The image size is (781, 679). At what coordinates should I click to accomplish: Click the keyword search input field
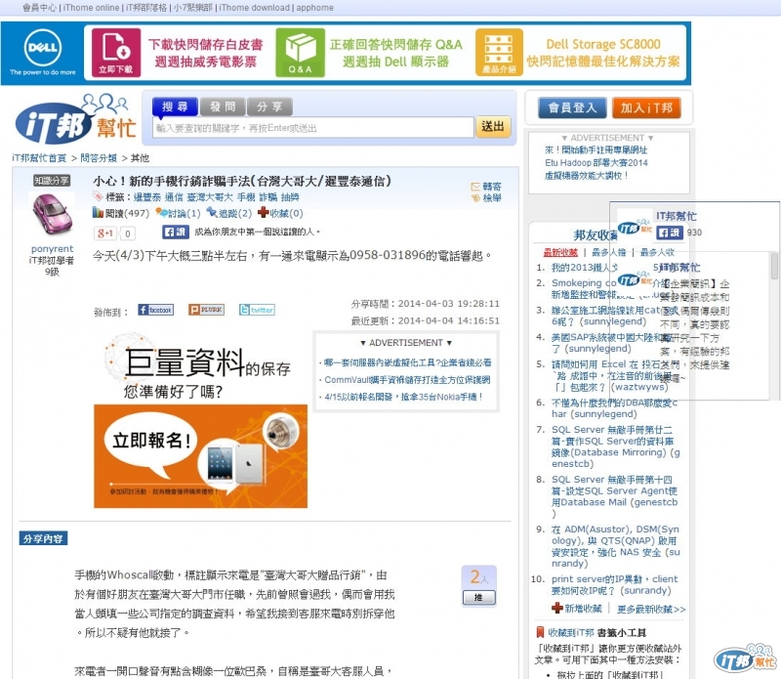(x=313, y=128)
